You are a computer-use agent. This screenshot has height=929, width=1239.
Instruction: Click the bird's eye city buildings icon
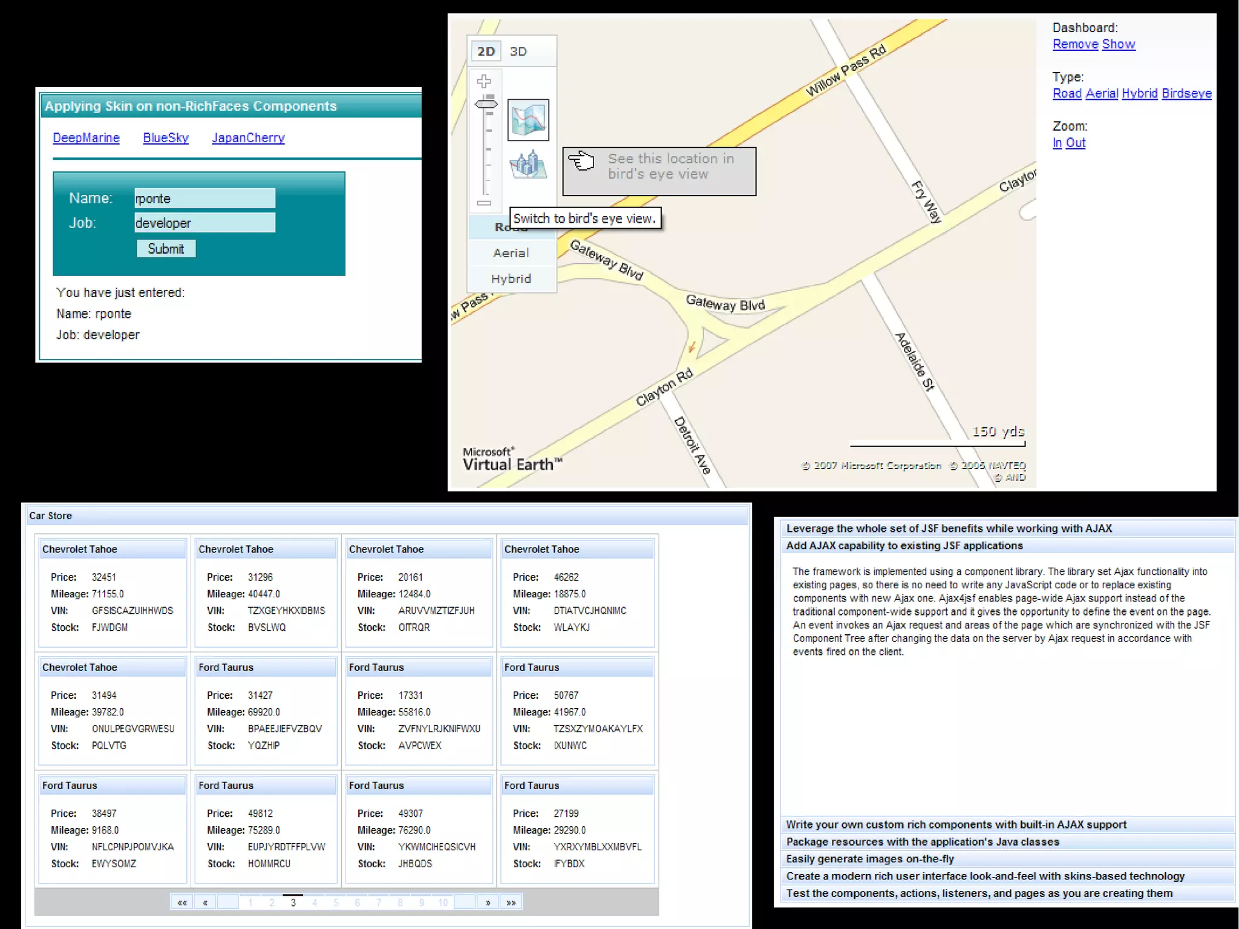click(528, 165)
